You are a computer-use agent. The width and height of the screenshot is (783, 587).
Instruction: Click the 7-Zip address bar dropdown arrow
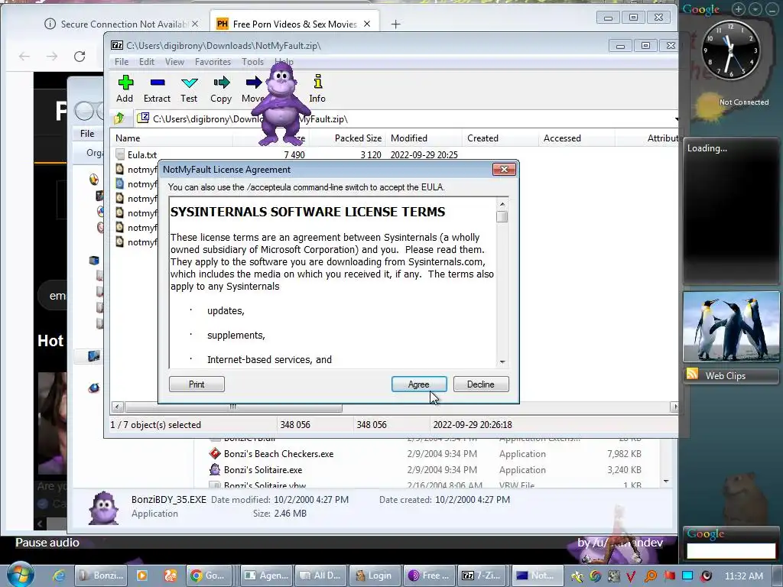pyautogui.click(x=676, y=118)
